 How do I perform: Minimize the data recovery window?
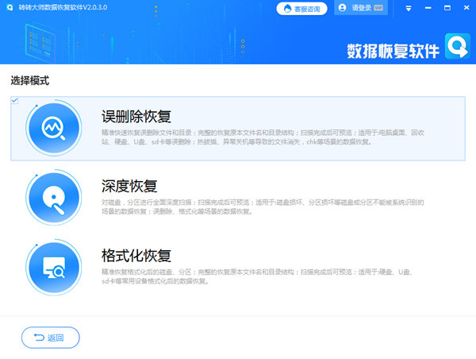[x=429, y=8]
